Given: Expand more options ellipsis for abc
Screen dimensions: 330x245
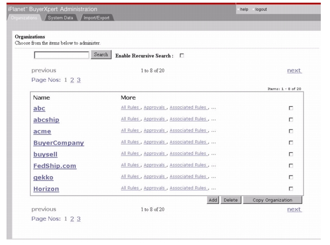Looking at the screenshot, I should [x=213, y=108].
